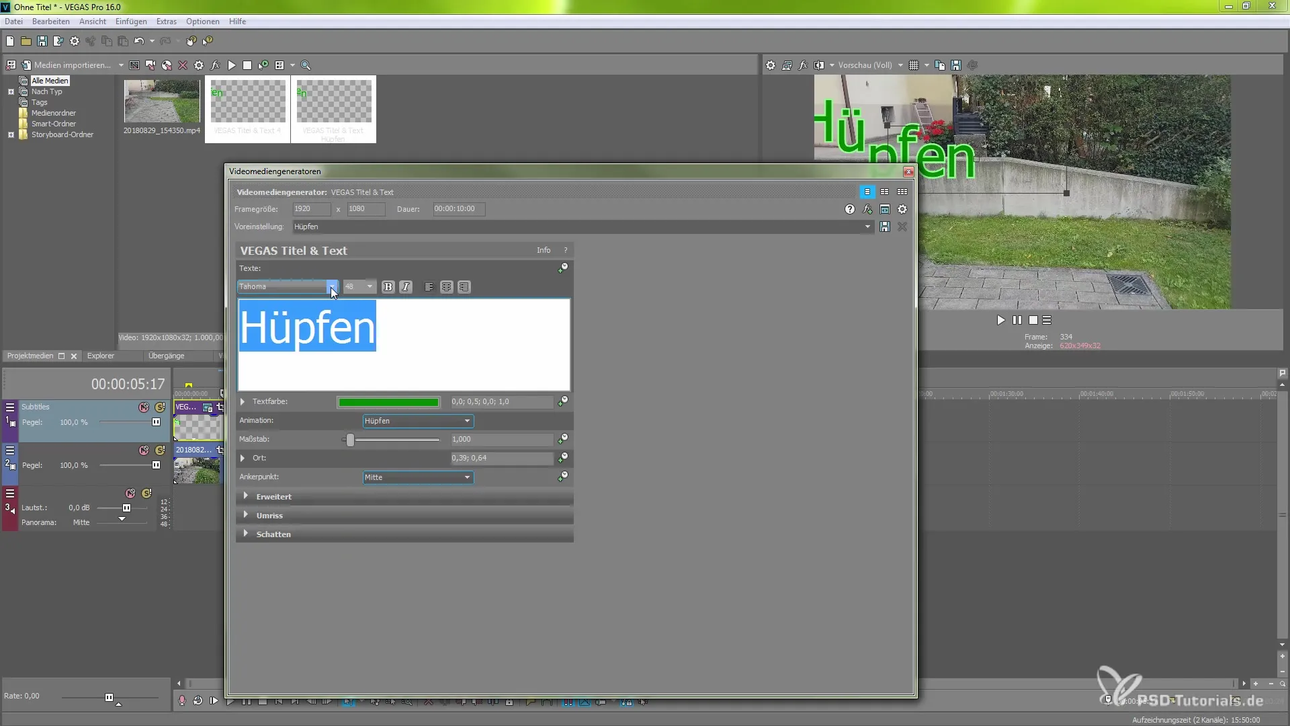Open project properties gear in main toolbar

coord(75,41)
